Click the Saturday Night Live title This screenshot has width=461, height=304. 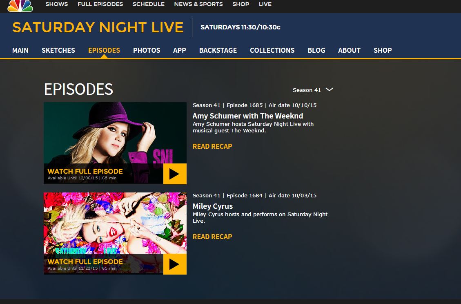click(x=98, y=27)
